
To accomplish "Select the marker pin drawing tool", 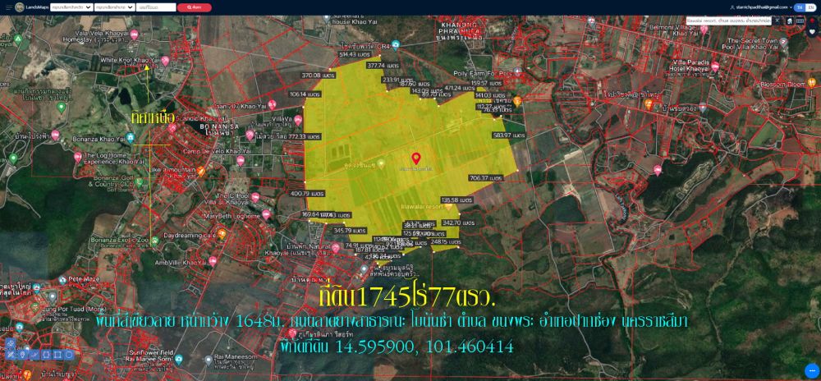I will click(23, 355).
